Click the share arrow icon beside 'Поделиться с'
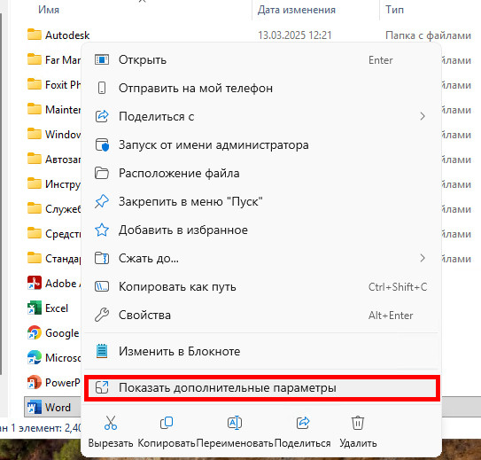Image resolution: width=481 pixels, height=460 pixels. tap(102, 116)
